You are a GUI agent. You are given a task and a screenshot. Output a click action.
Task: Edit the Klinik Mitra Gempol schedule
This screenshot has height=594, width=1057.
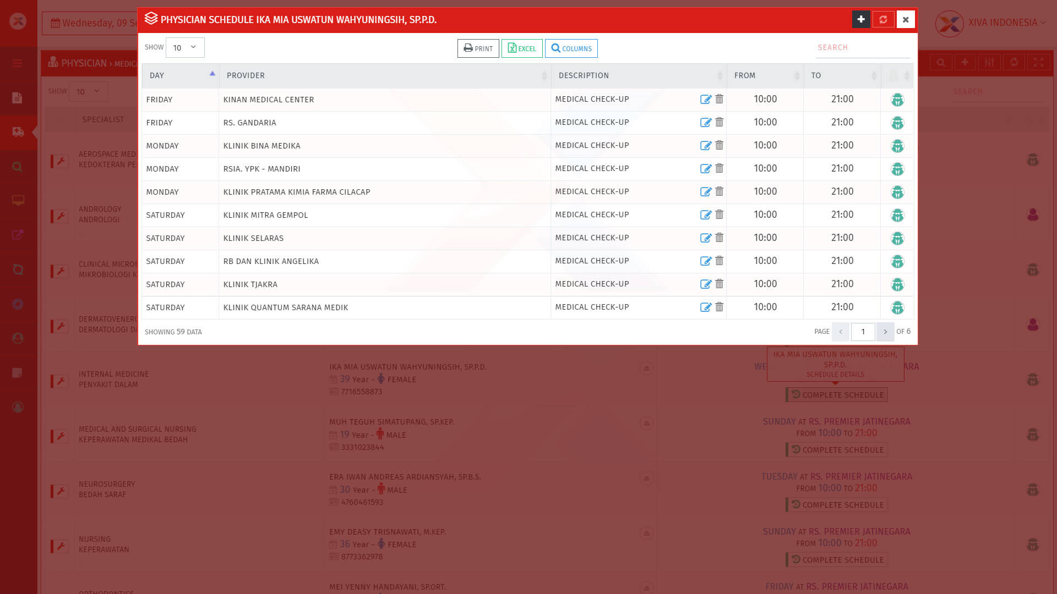(x=705, y=215)
